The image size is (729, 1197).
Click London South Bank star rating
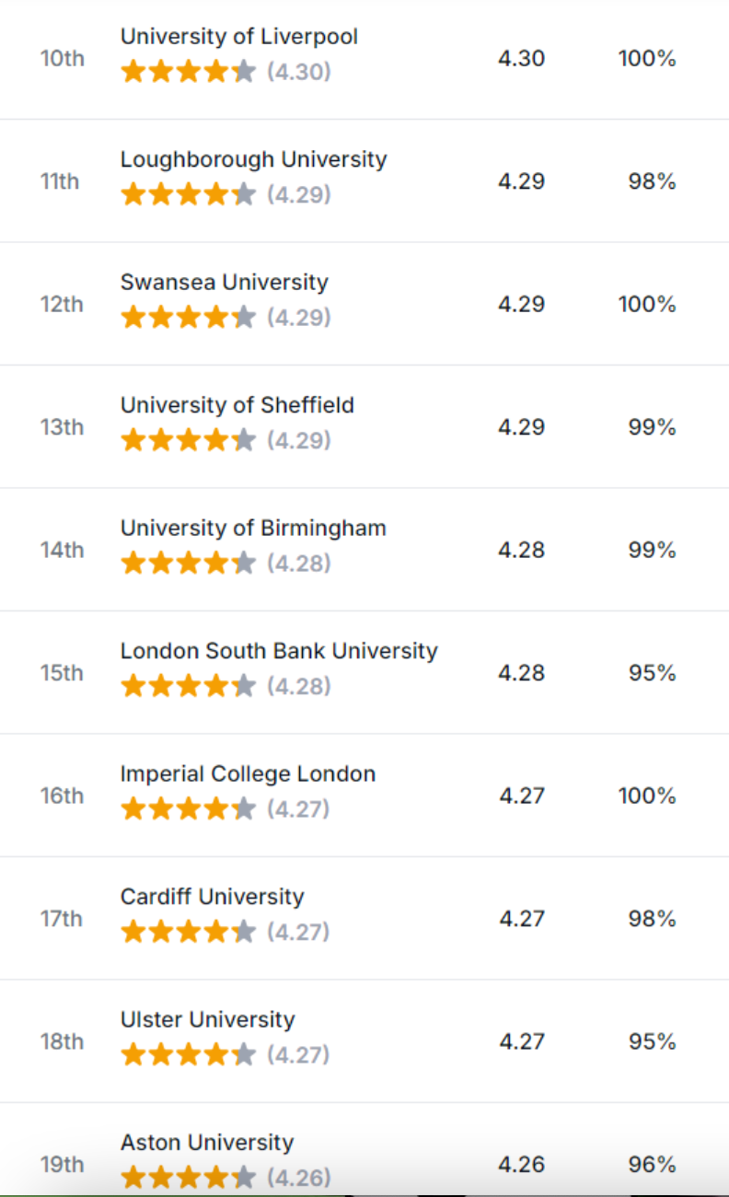coord(188,686)
